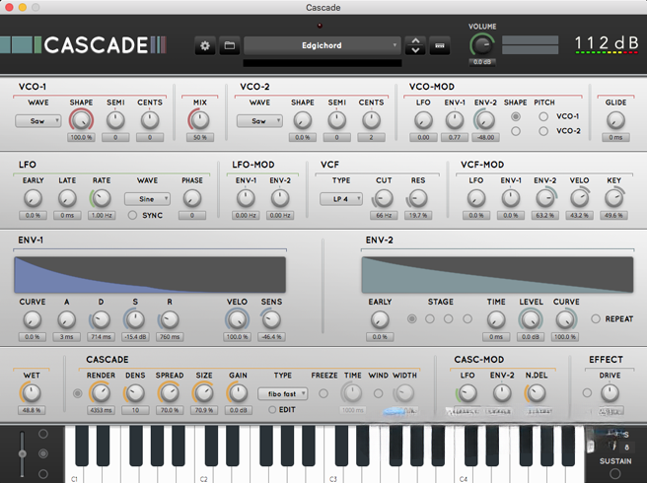Open Cascade TYPE fibo fast dropdown
This screenshot has height=483, width=647.
(x=283, y=394)
